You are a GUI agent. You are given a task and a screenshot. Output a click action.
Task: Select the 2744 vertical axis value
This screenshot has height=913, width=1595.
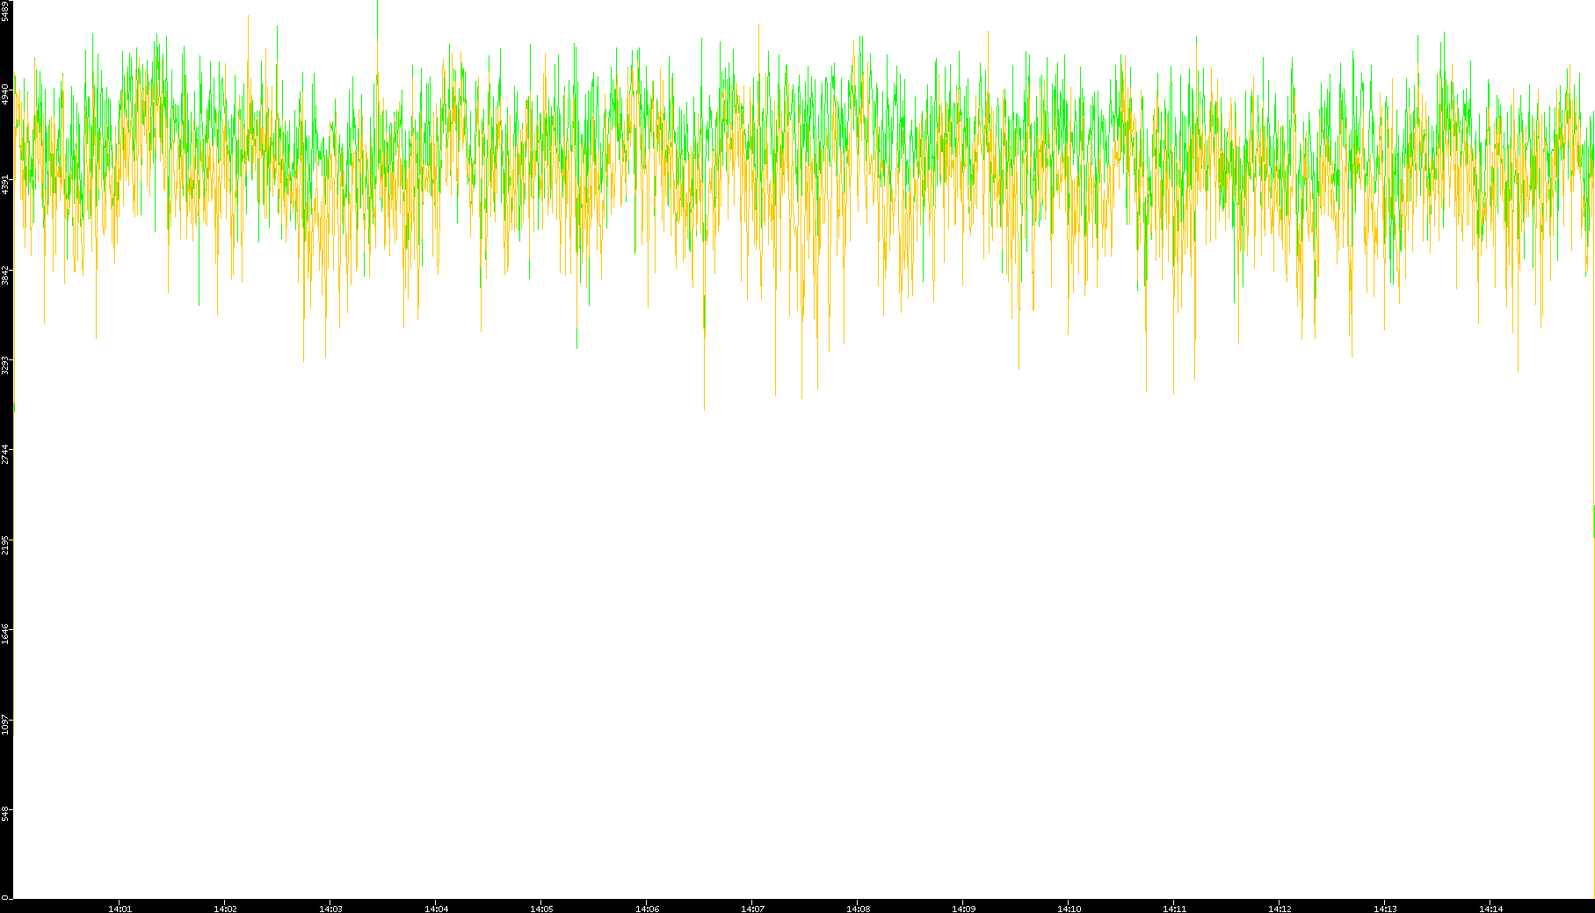pyautogui.click(x=5, y=454)
